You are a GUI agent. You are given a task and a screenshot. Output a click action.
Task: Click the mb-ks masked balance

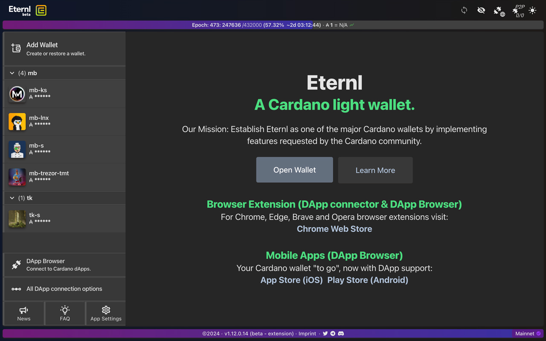coord(40,97)
